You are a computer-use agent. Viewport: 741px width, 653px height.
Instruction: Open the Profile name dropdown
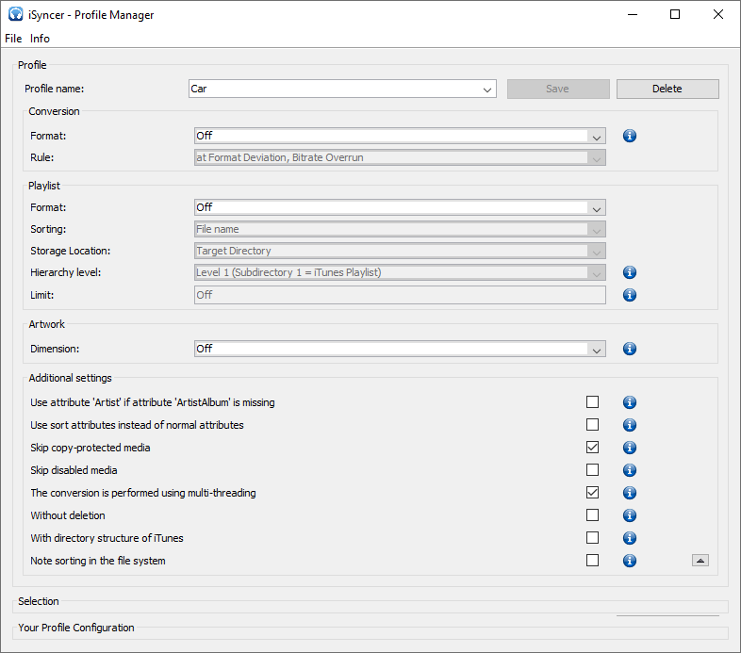click(342, 89)
